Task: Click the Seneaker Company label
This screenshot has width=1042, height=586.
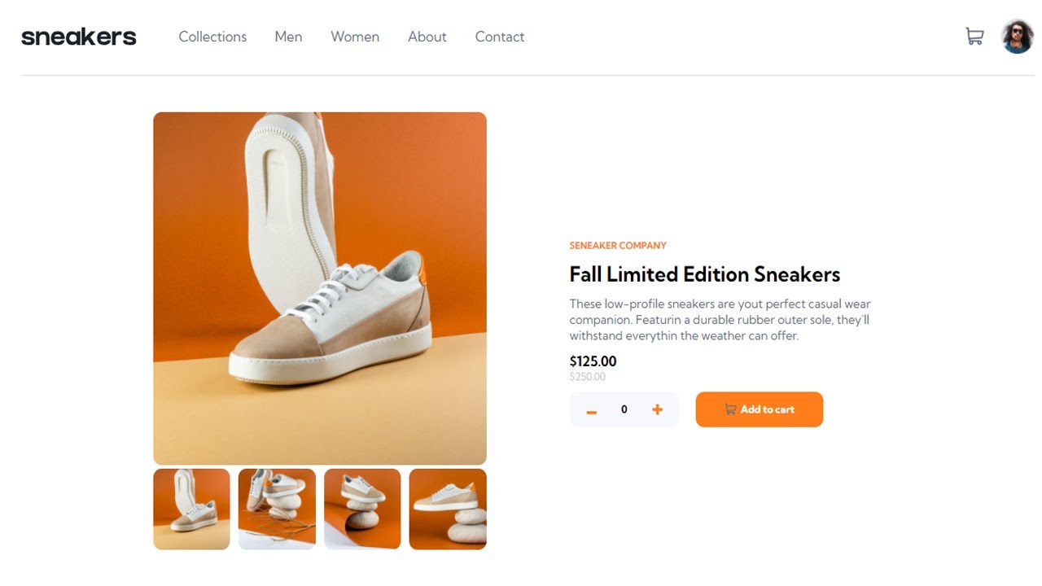Action: [x=618, y=246]
